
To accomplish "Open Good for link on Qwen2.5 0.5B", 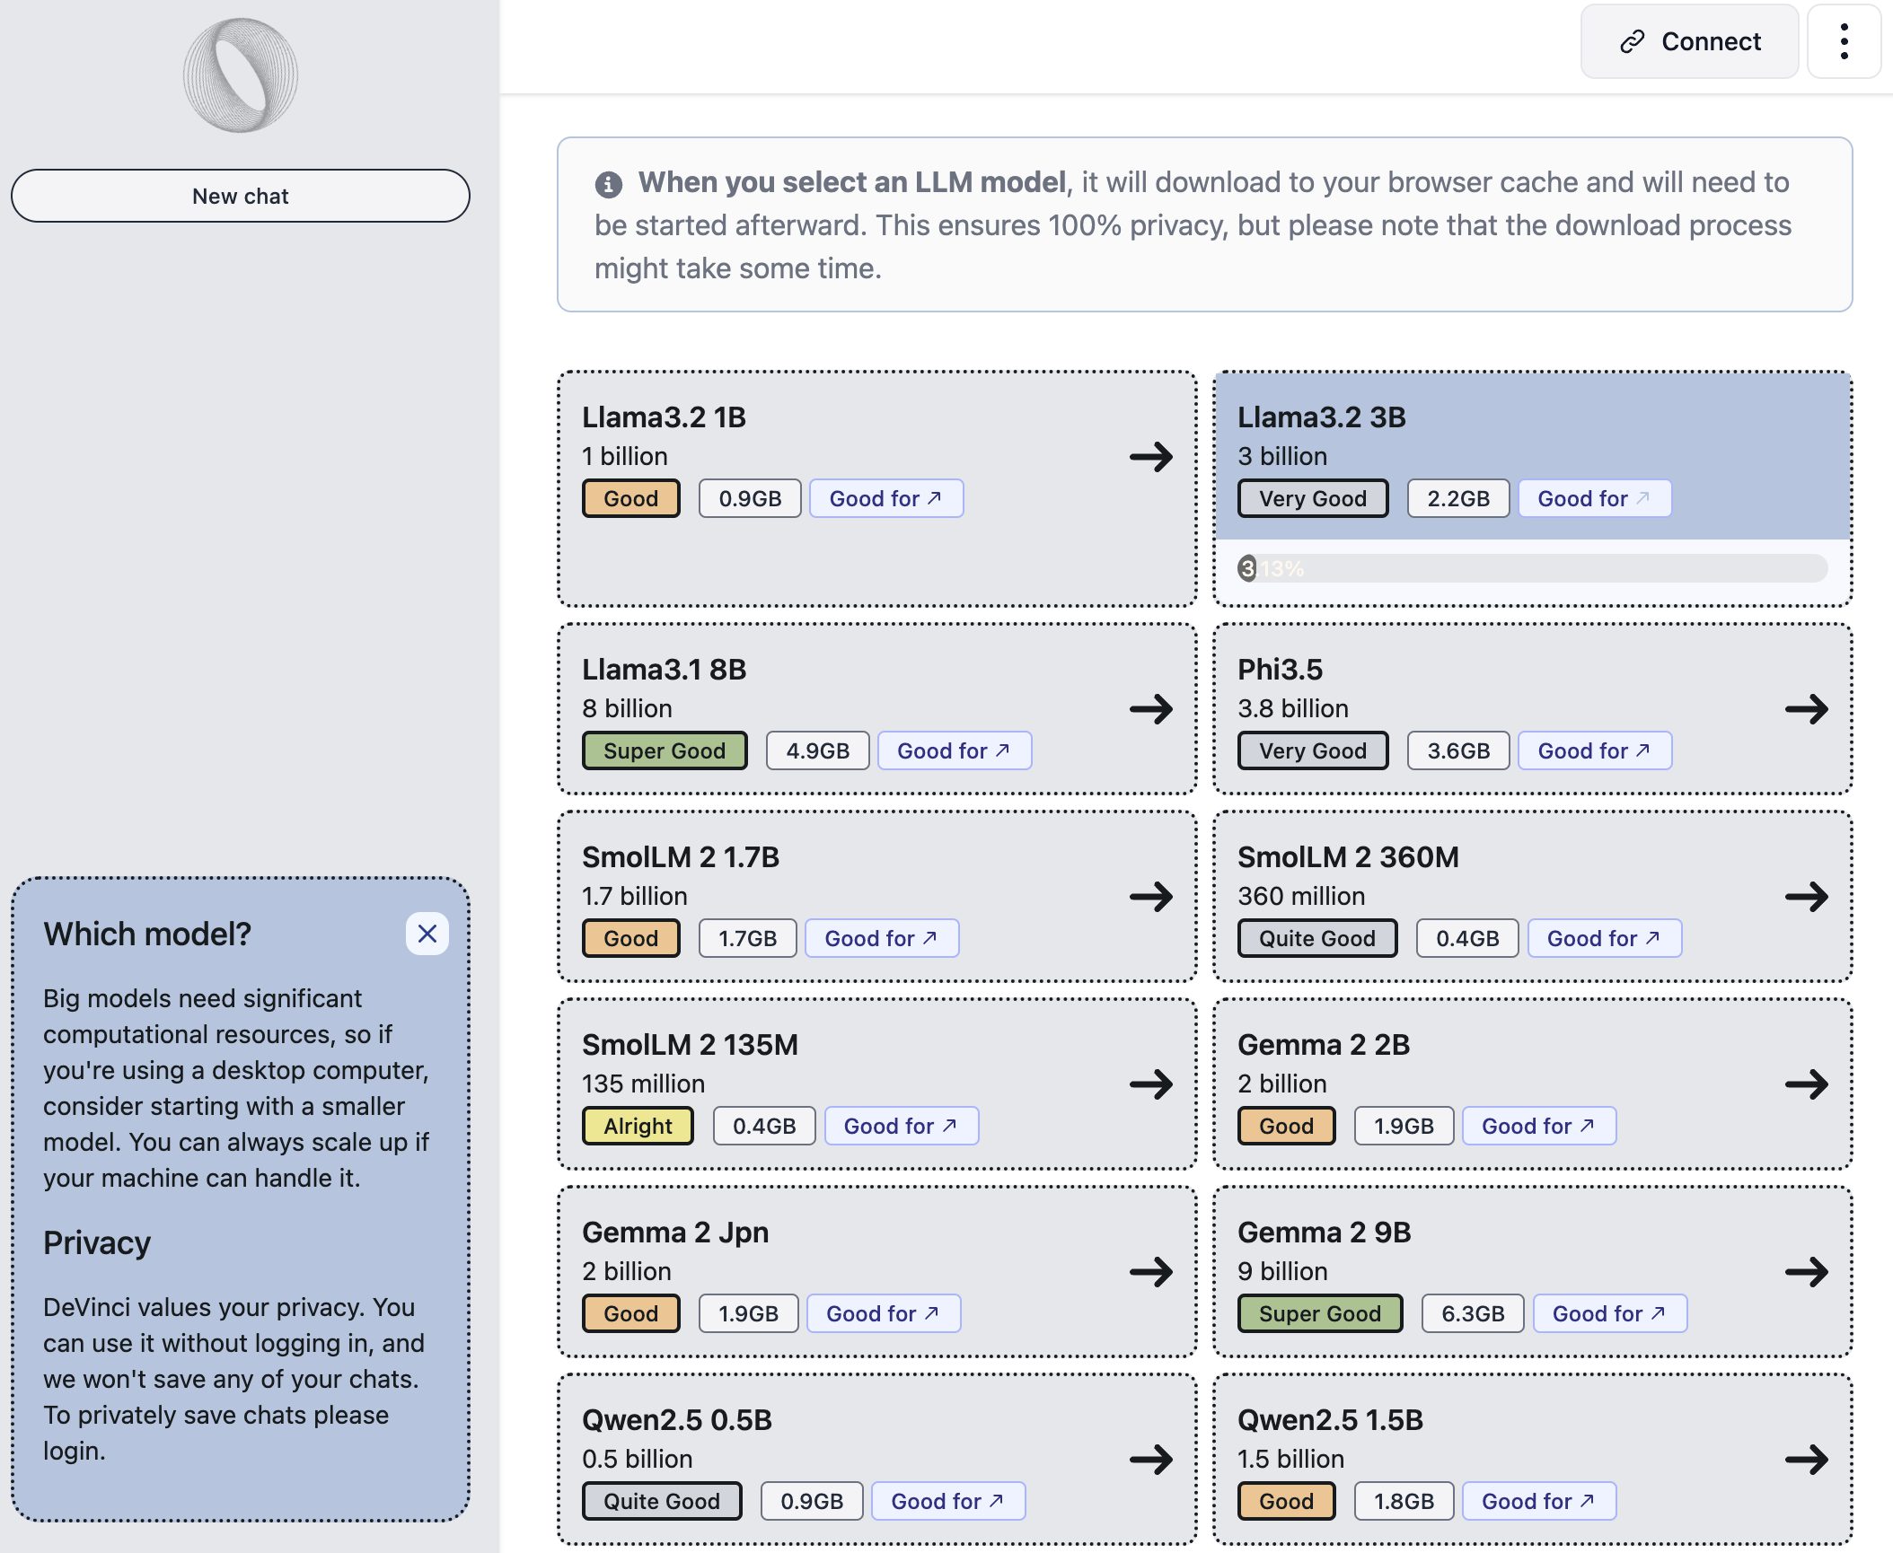I will click(947, 1501).
